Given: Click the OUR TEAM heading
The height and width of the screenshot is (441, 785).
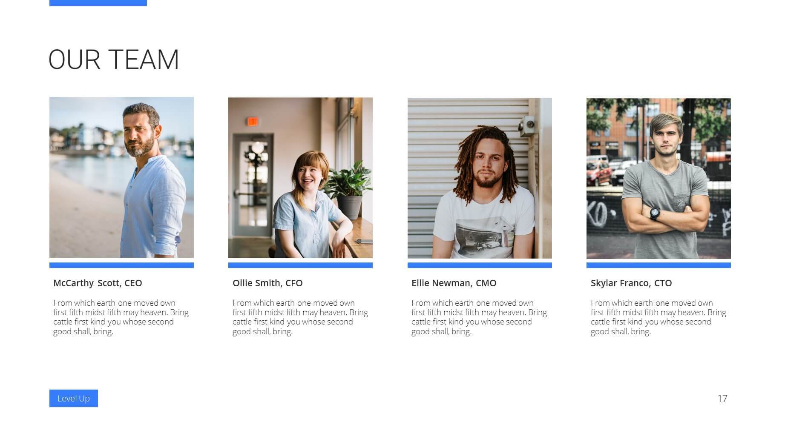Looking at the screenshot, I should 114,60.
